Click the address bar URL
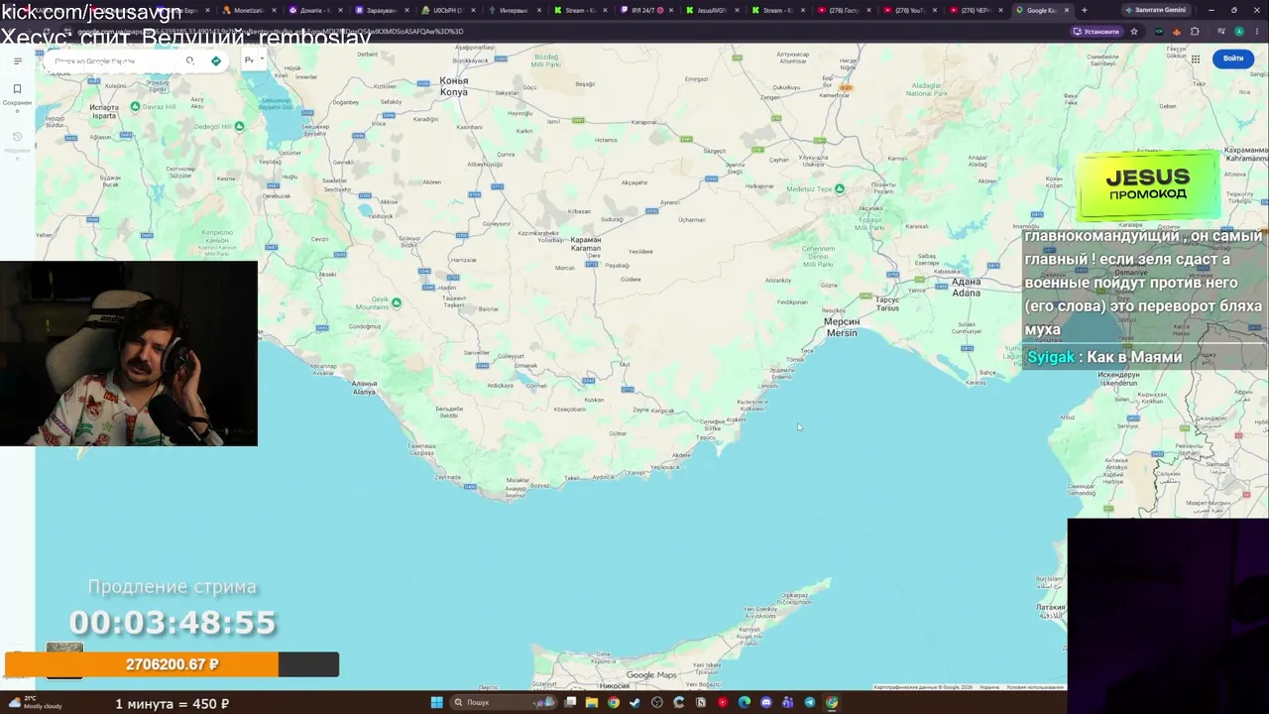 270,32
